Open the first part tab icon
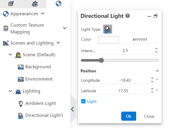This screenshot has height=128, width=171. pos(11,4)
